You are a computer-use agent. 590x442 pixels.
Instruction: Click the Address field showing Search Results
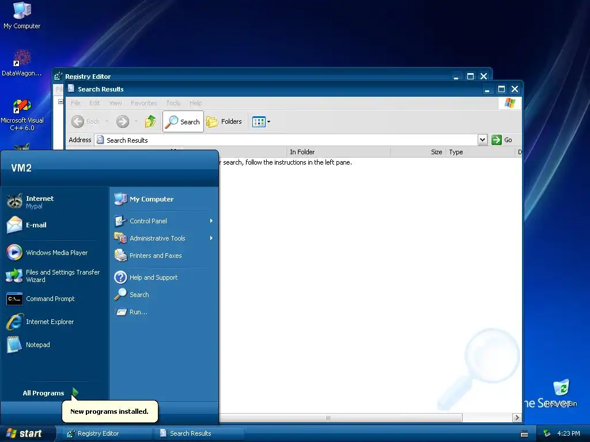coord(286,140)
